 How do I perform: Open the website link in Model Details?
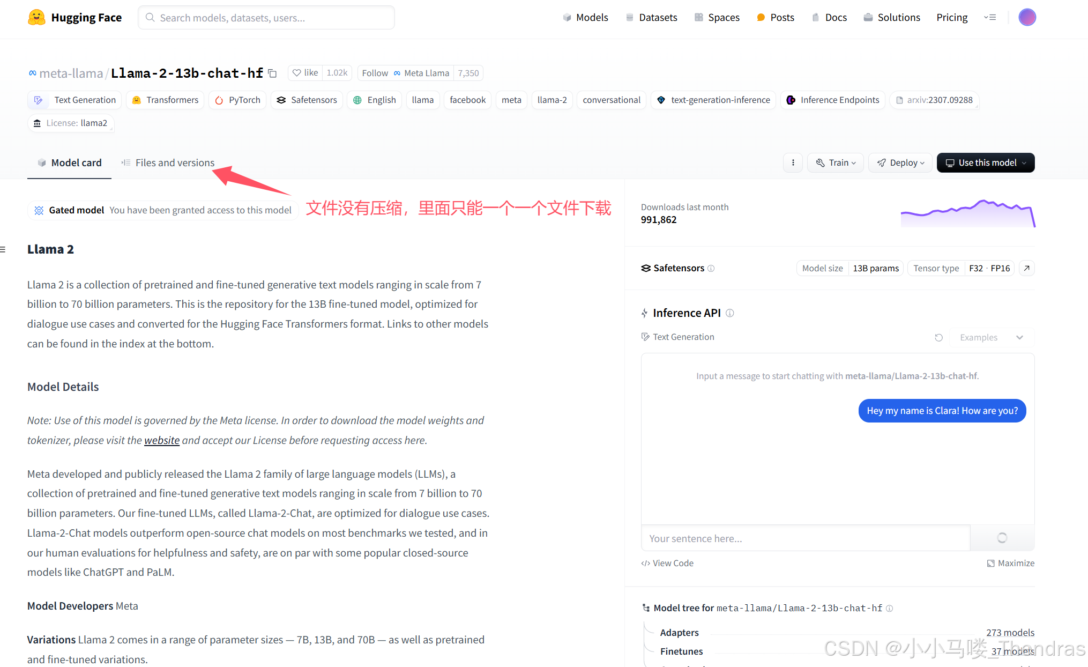point(162,440)
